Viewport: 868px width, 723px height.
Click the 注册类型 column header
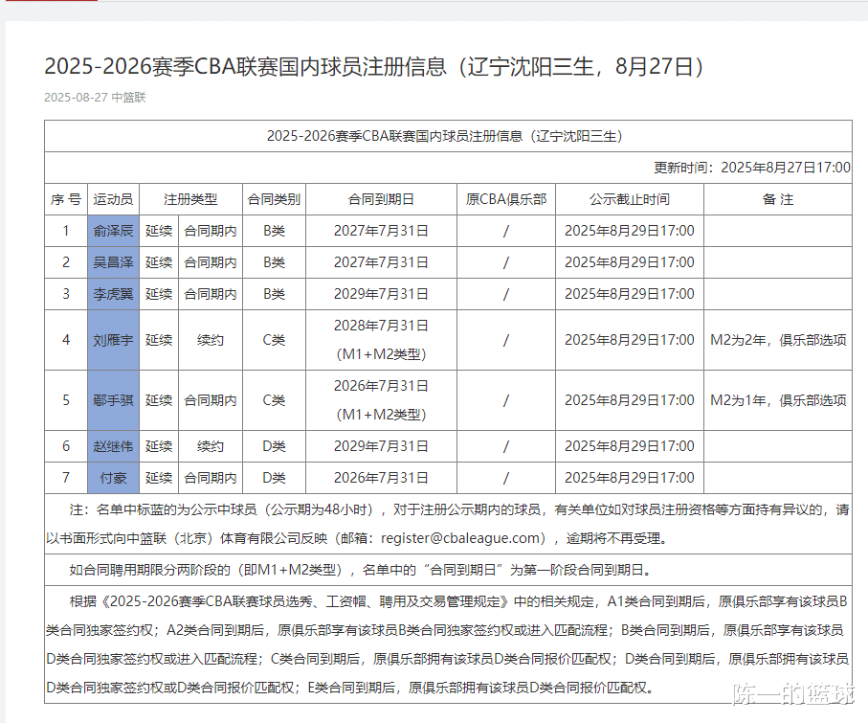(190, 199)
